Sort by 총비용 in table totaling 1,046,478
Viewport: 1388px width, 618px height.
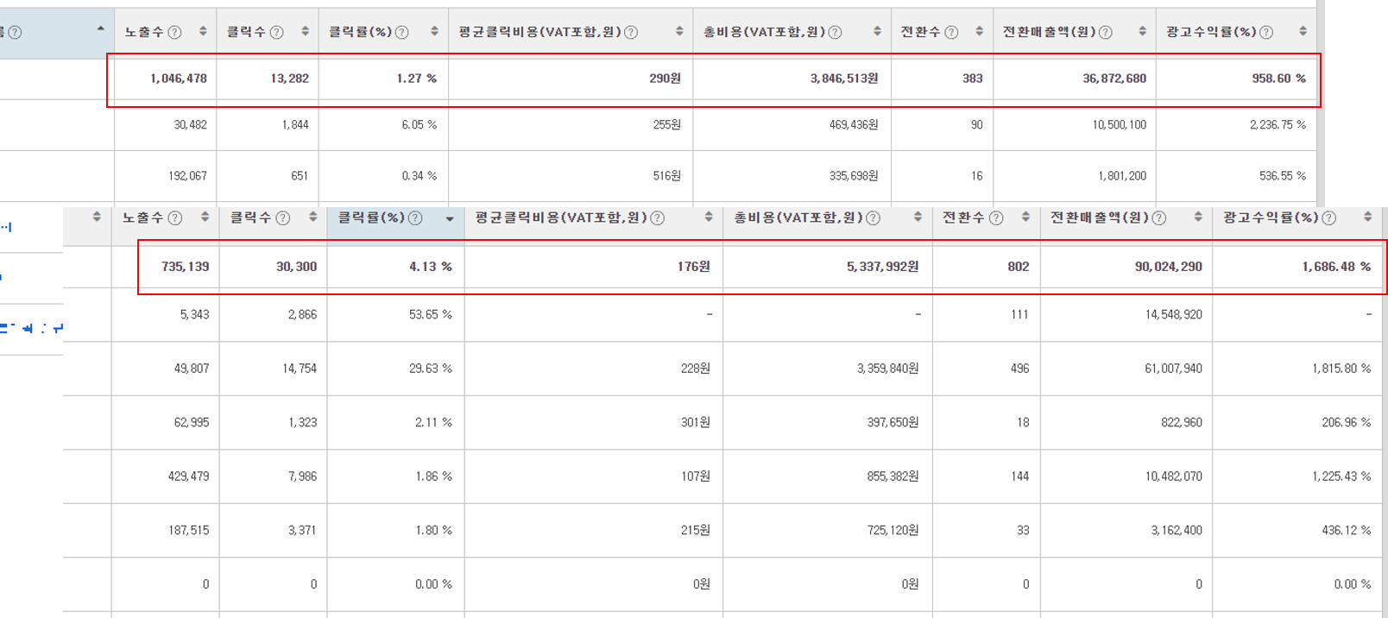coord(877,31)
